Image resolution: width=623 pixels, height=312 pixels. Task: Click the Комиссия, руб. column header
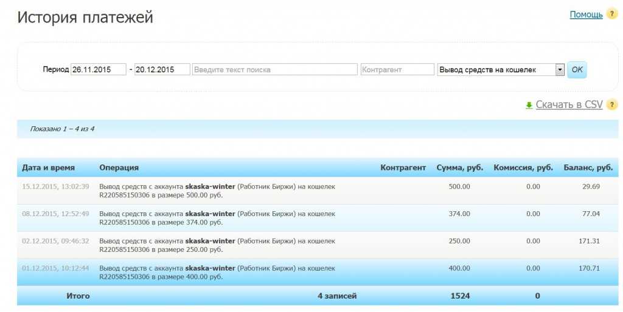pos(523,168)
